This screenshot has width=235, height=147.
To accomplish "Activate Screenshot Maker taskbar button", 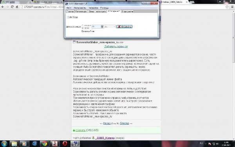I will (x=75, y=144).
